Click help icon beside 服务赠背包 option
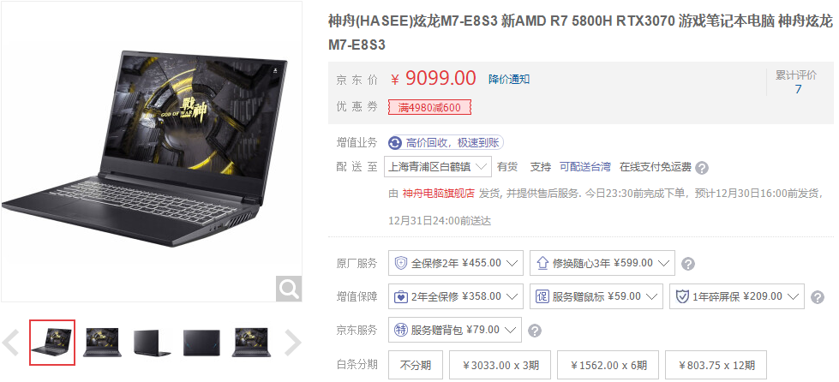The width and height of the screenshot is (839, 382). 535,330
